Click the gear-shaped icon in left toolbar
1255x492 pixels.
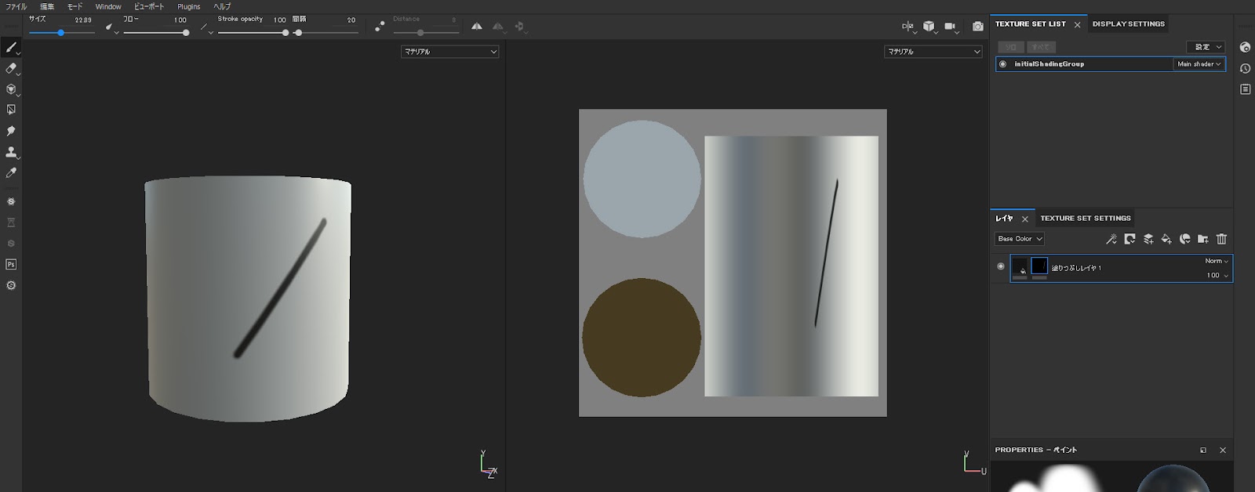[x=11, y=201]
